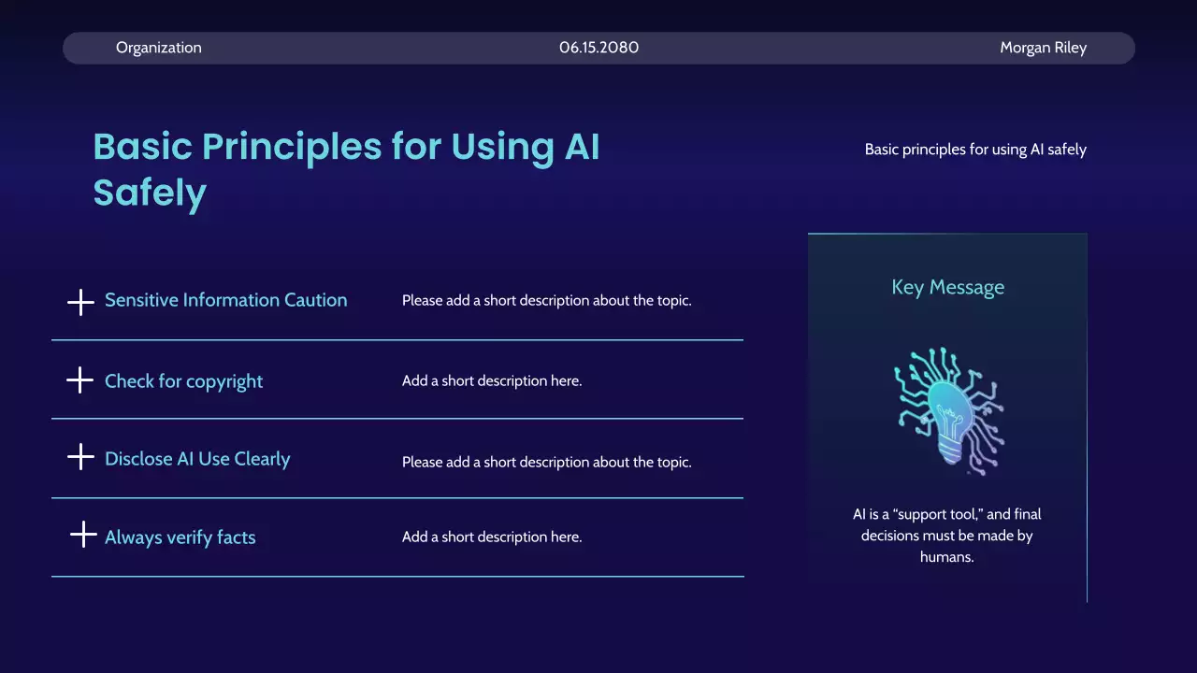Click the Always verify facts label

point(180,537)
